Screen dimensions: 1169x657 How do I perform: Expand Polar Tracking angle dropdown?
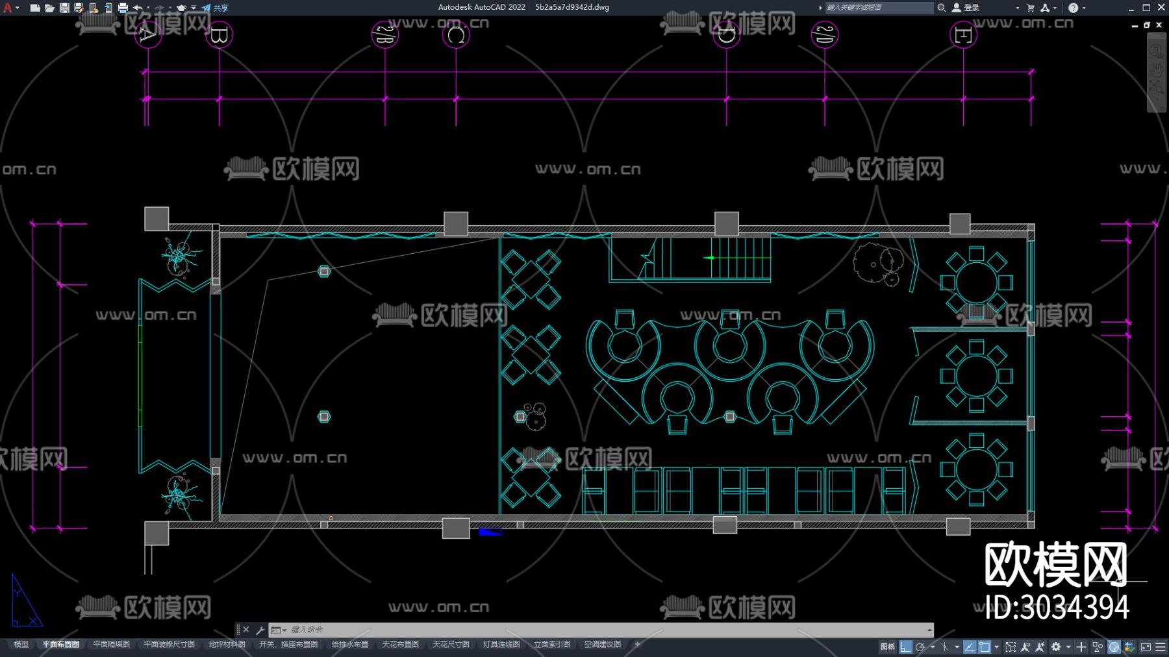coord(933,647)
